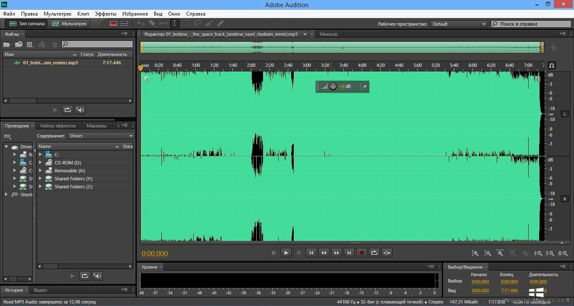Image resolution: width=574 pixels, height=306 pixels.
Task: Toggle the left channel L button
Action: (x=564, y=114)
